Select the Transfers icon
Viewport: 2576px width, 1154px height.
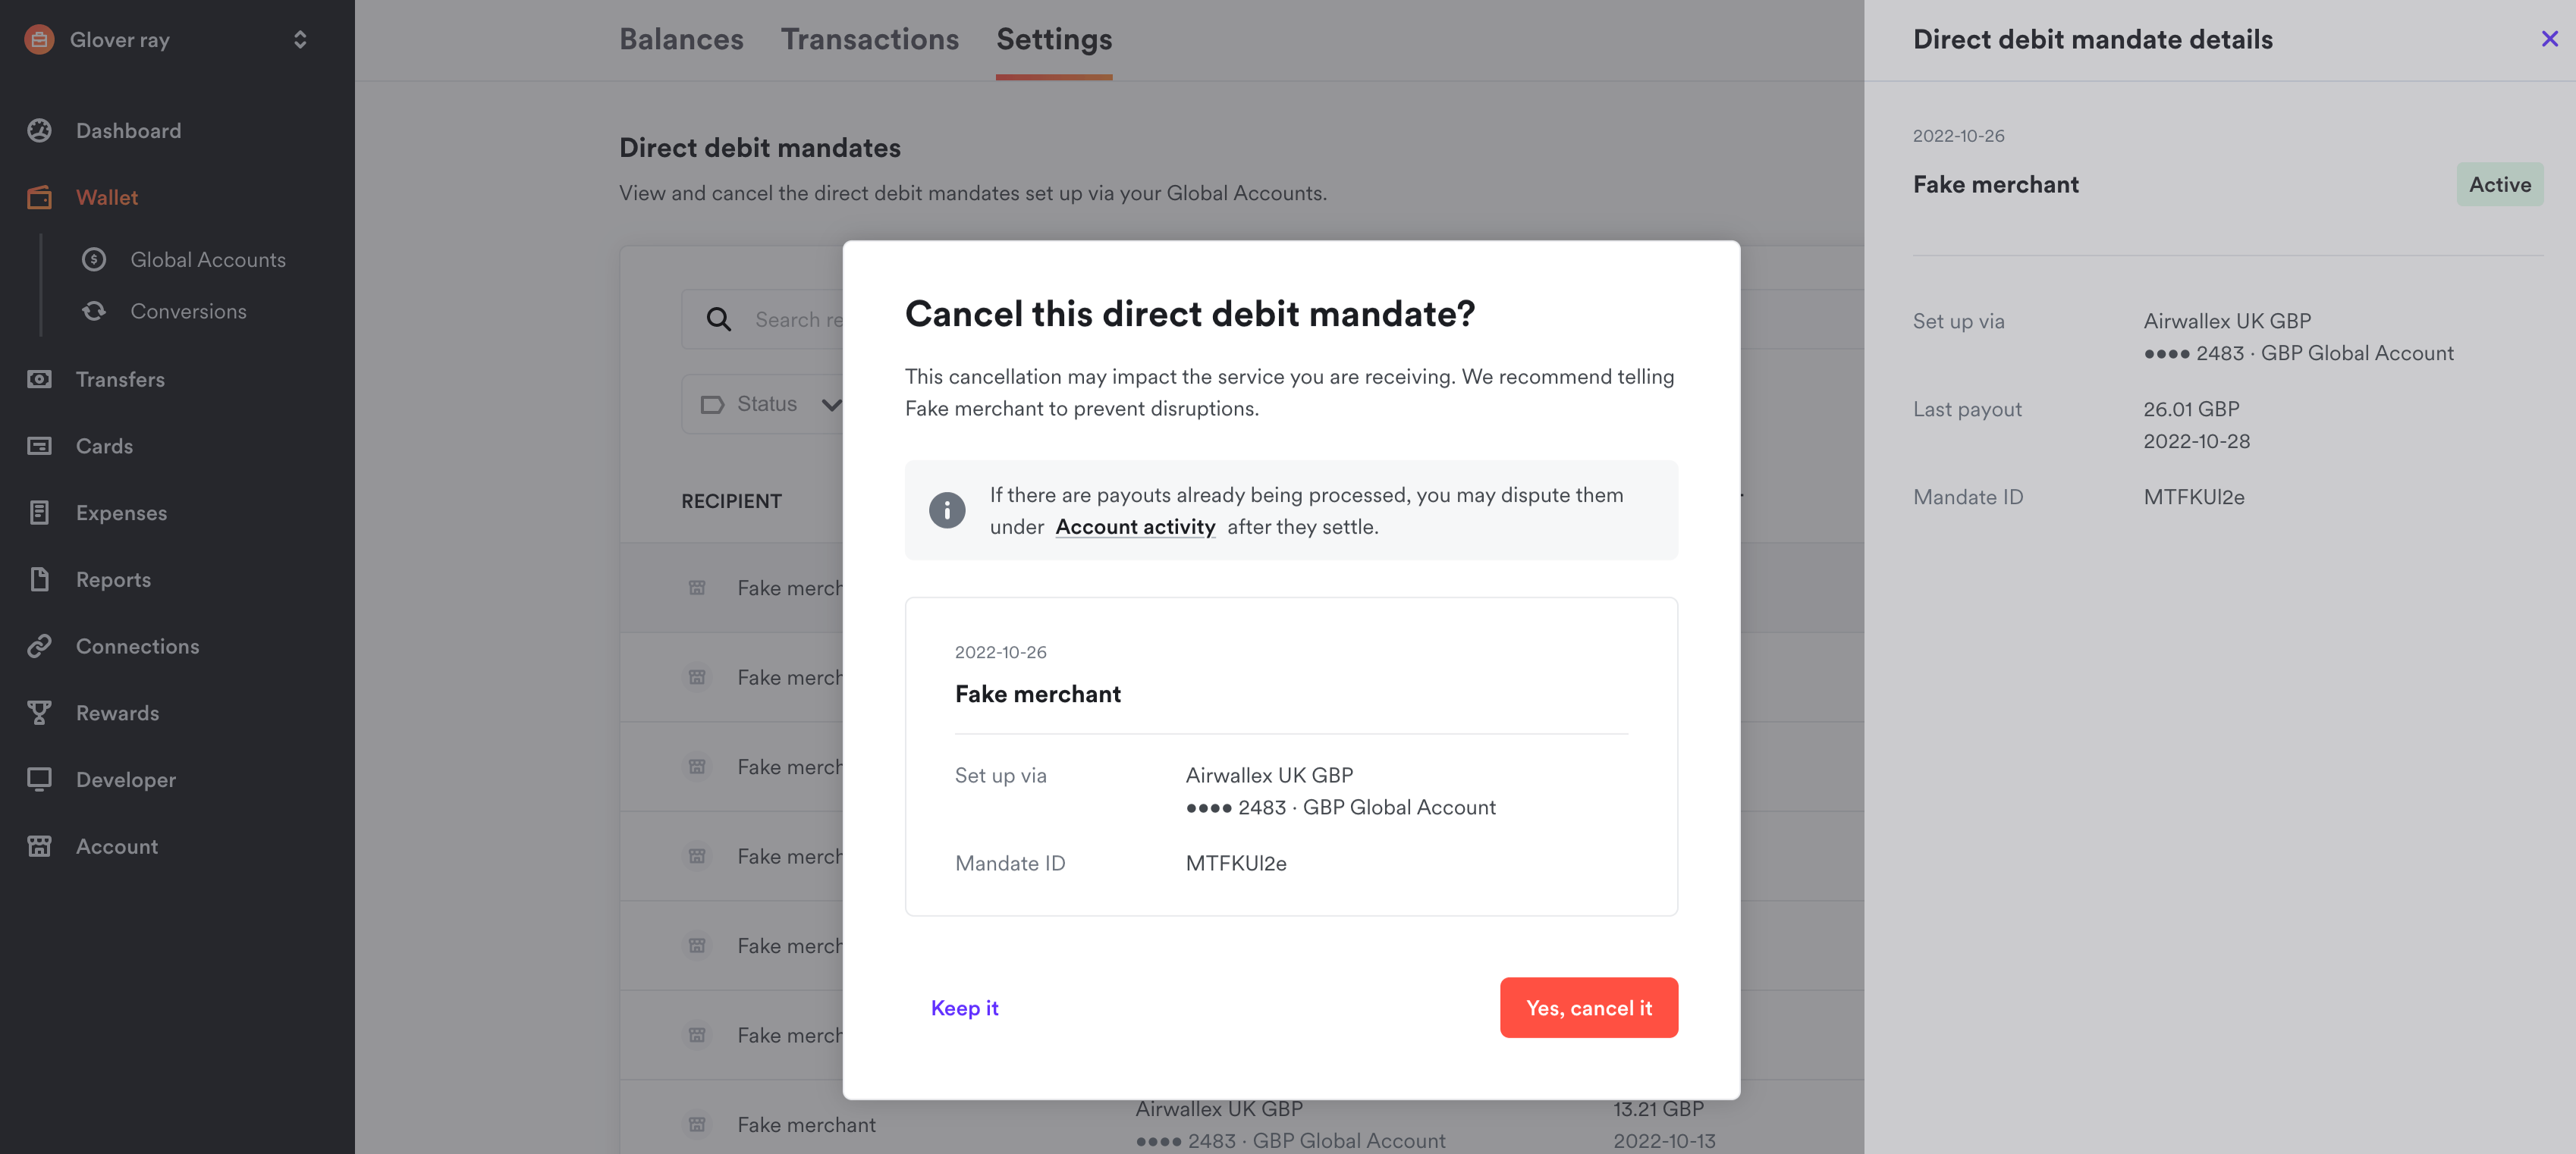(40, 379)
